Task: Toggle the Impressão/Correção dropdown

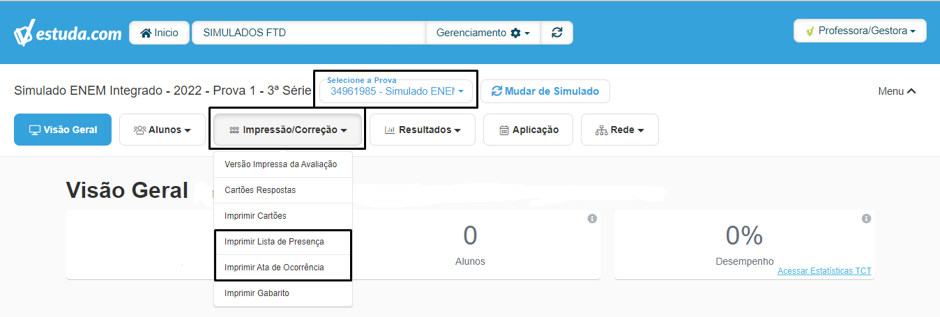Action: [287, 130]
